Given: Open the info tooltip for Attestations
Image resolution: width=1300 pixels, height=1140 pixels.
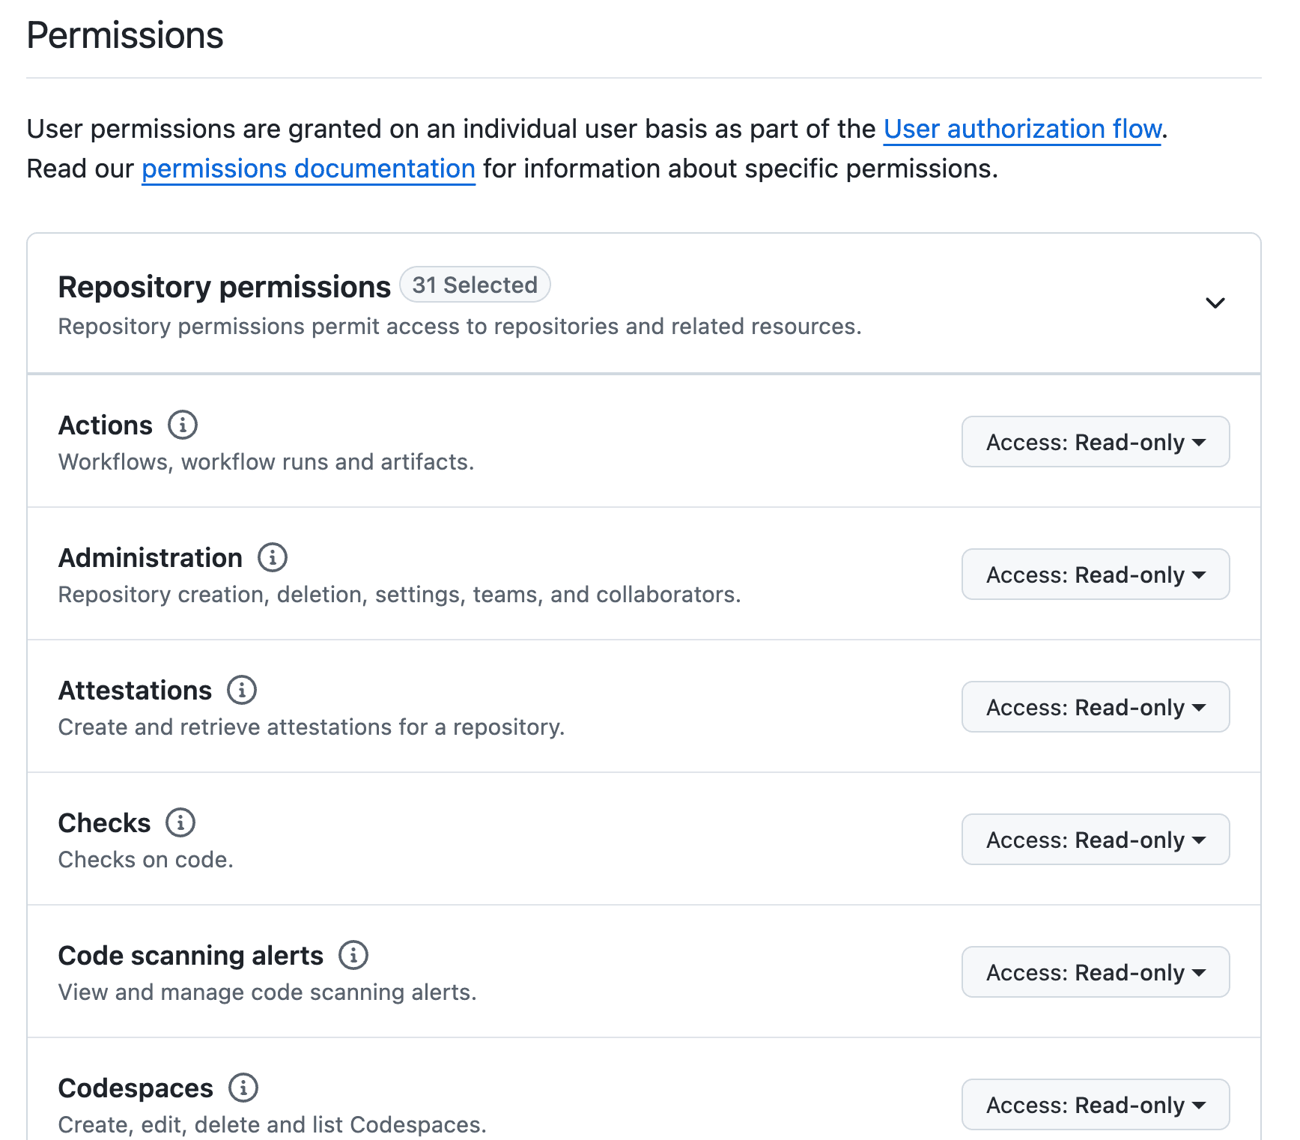Looking at the screenshot, I should point(242,690).
